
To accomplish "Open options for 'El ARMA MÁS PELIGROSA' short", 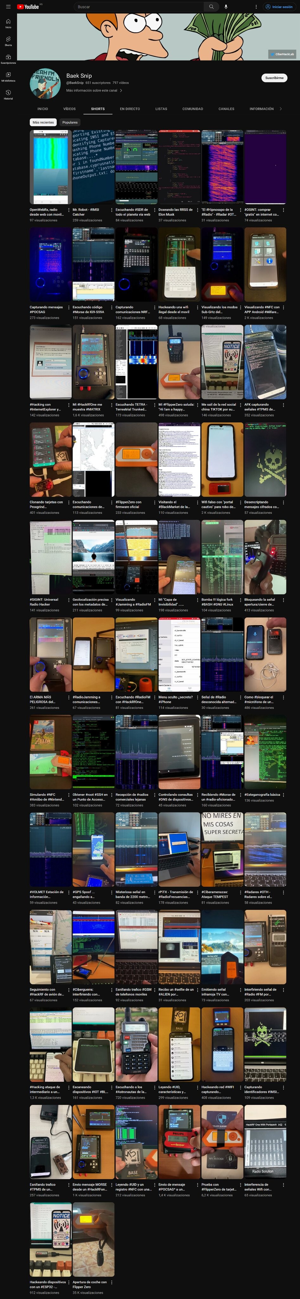I will tap(69, 697).
